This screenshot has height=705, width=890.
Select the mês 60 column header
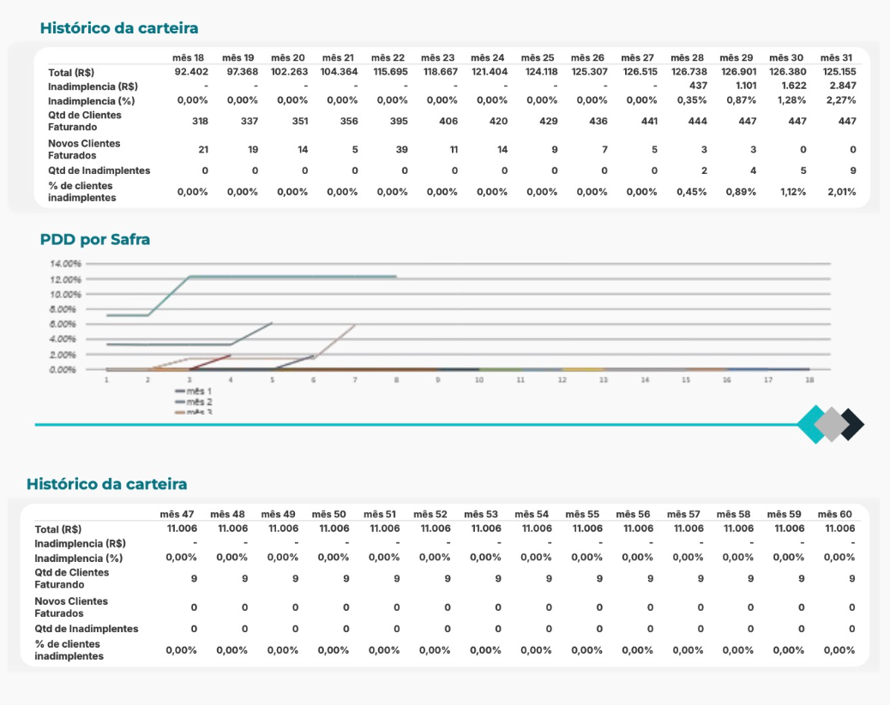pyautogui.click(x=834, y=514)
